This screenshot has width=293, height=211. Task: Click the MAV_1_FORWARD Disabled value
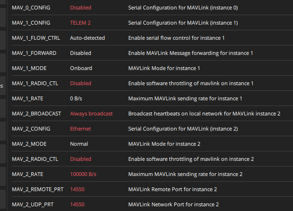[80, 53]
